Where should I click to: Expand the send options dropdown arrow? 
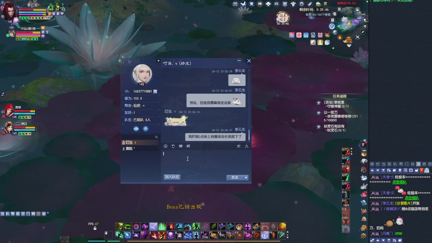coord(246,178)
